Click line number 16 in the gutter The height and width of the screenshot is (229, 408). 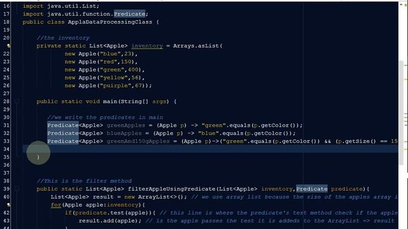(x=6, y=6)
